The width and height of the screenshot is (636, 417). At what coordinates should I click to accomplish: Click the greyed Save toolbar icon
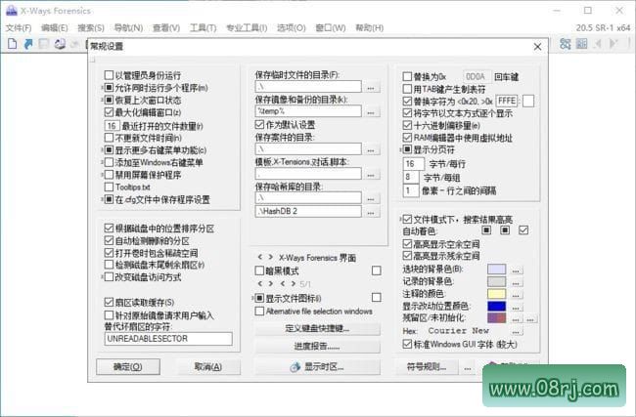tap(43, 44)
